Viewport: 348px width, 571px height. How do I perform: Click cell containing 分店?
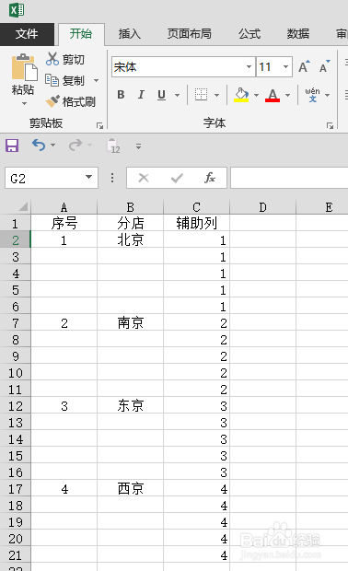131,223
